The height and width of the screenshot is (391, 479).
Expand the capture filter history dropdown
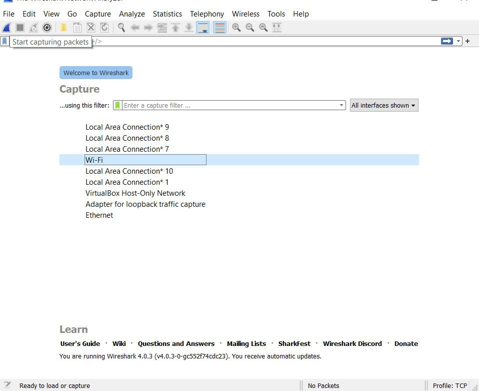(341, 105)
